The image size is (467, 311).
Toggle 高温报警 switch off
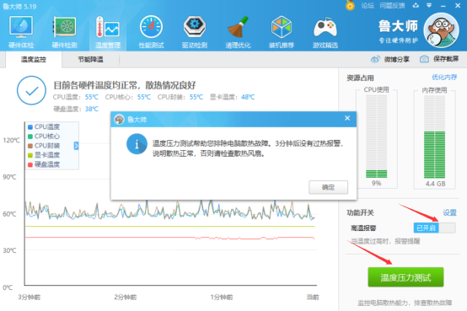tap(434, 228)
